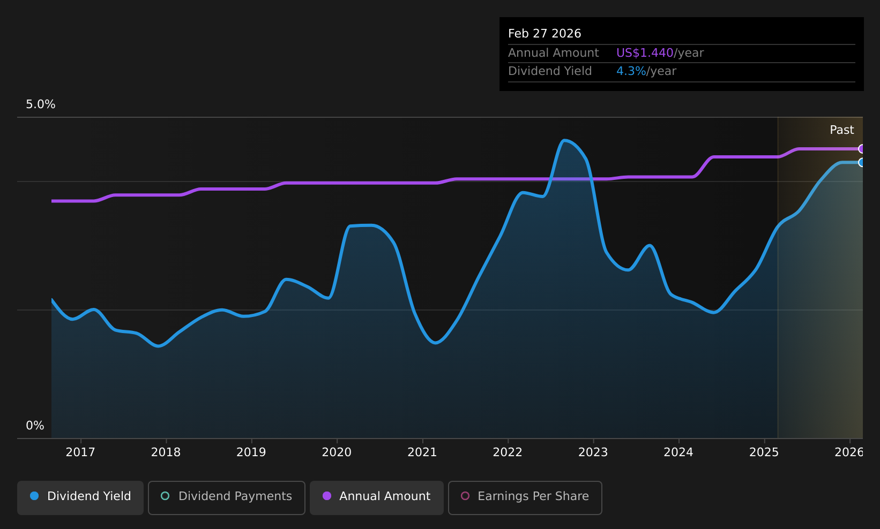Click the 2025 x-axis label
This screenshot has width=880, height=529.
tap(764, 452)
